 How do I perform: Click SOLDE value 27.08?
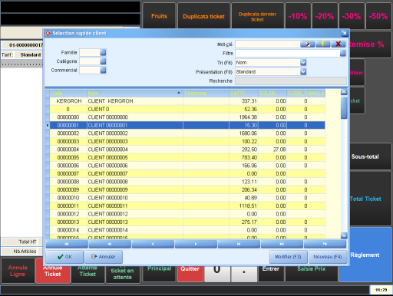tap(279, 150)
